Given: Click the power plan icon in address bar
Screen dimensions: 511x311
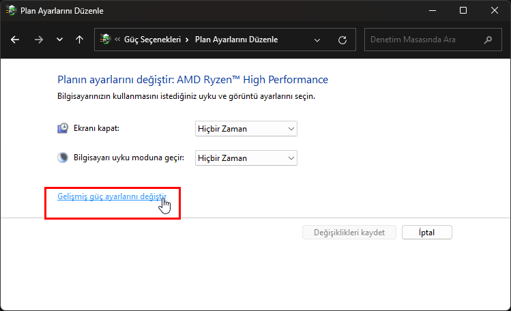Looking at the screenshot, I should 105,40.
